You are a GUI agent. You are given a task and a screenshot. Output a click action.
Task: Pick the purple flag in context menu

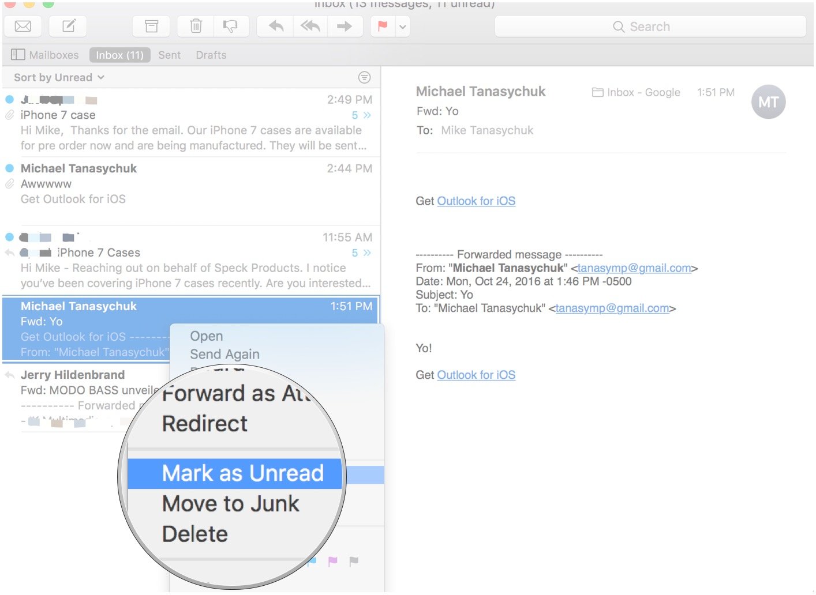click(333, 561)
